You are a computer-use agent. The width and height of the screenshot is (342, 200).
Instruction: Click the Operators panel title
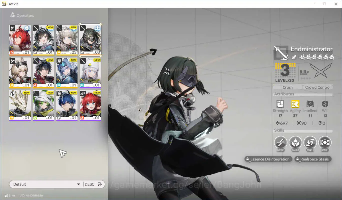(x=25, y=15)
